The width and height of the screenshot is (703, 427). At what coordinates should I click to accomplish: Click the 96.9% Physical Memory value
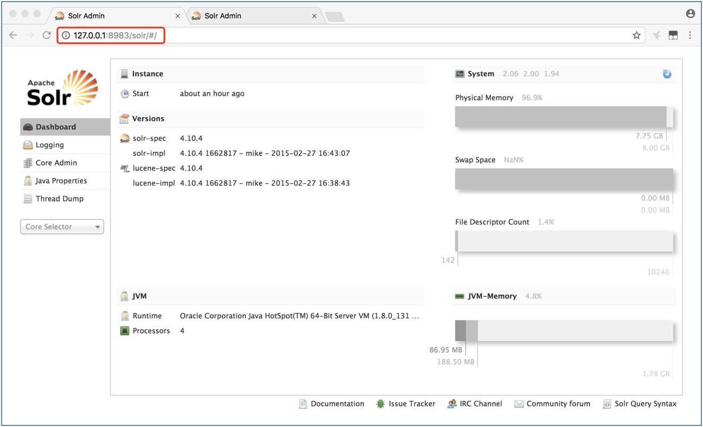click(x=532, y=98)
